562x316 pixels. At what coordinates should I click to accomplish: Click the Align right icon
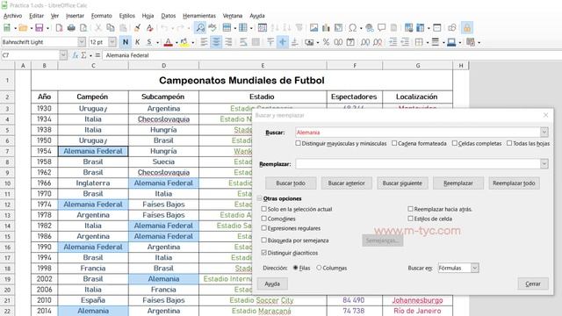pos(228,42)
